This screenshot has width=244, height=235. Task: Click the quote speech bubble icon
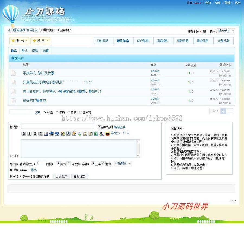tap(57, 134)
